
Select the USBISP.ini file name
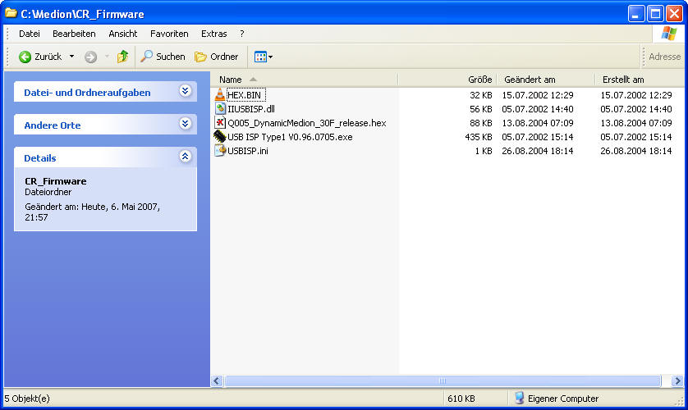(248, 151)
